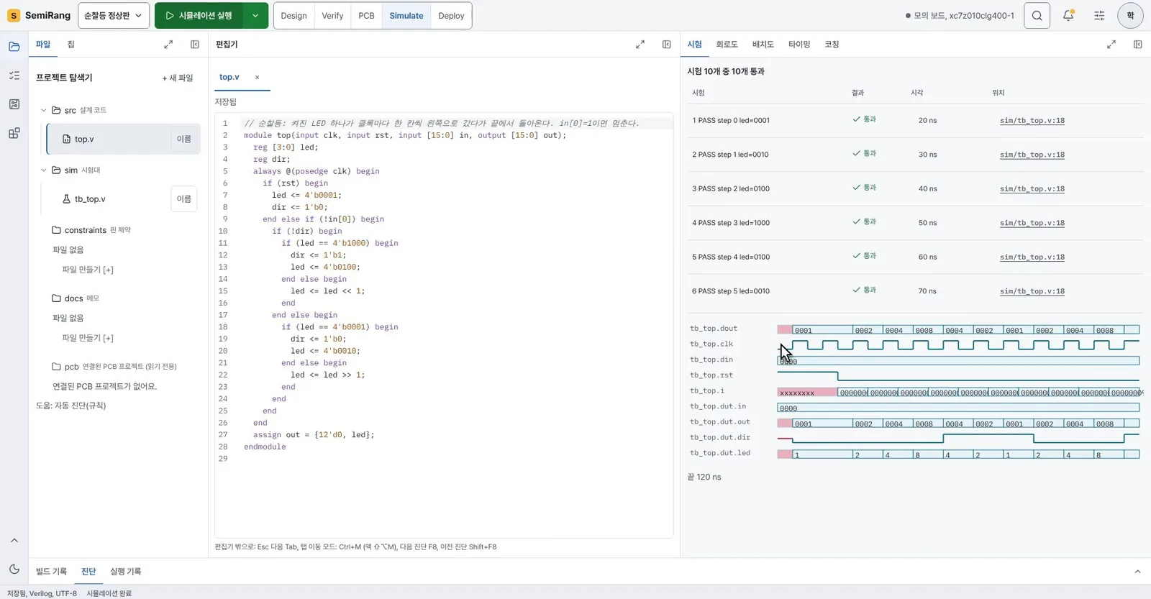The image size is (1151, 599).
Task: Switch to the Design stage tab
Action: tap(294, 16)
